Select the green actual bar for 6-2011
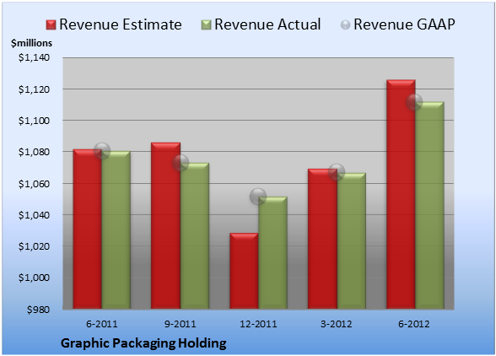This screenshot has width=496, height=356. point(116,230)
